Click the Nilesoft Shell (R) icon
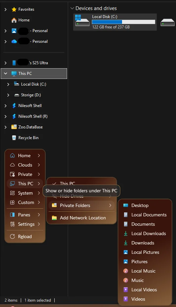This screenshot has width=176, height=307. tap(14, 116)
